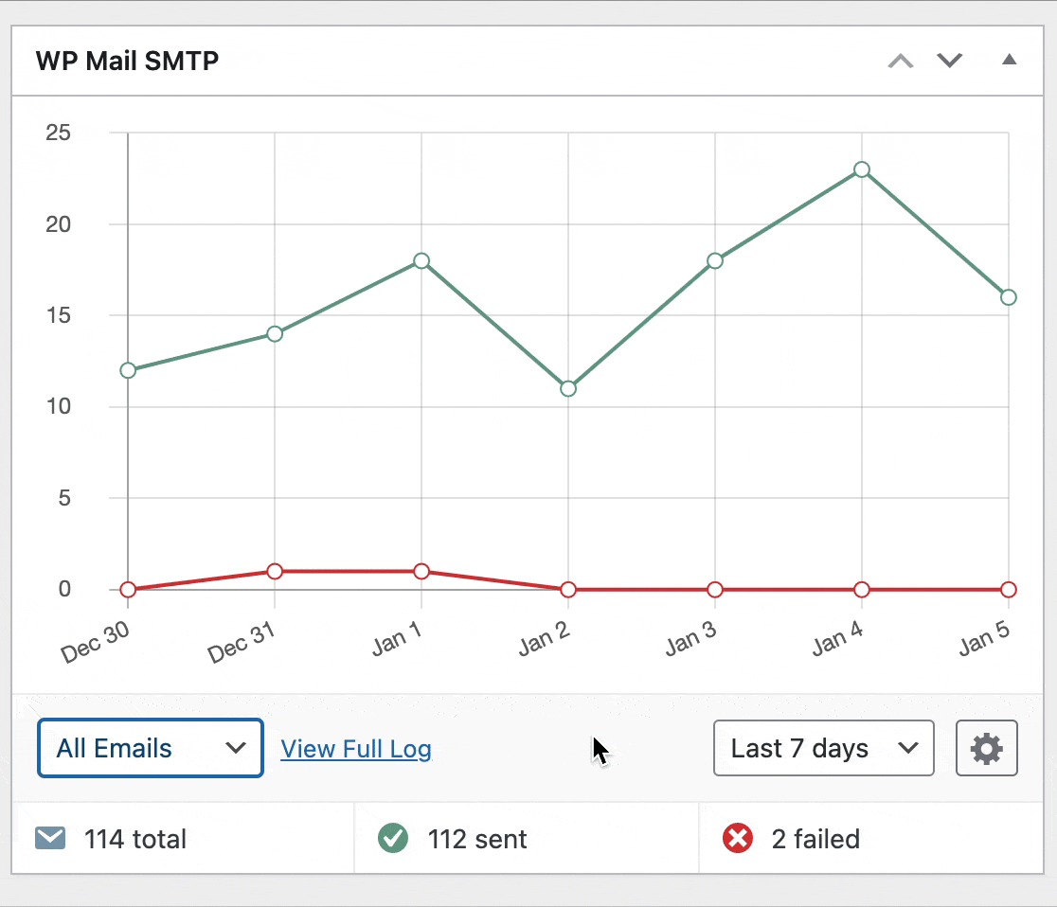Click the envelope icon beside 114 total
Viewport: 1057px width, 907px height.
(x=50, y=838)
